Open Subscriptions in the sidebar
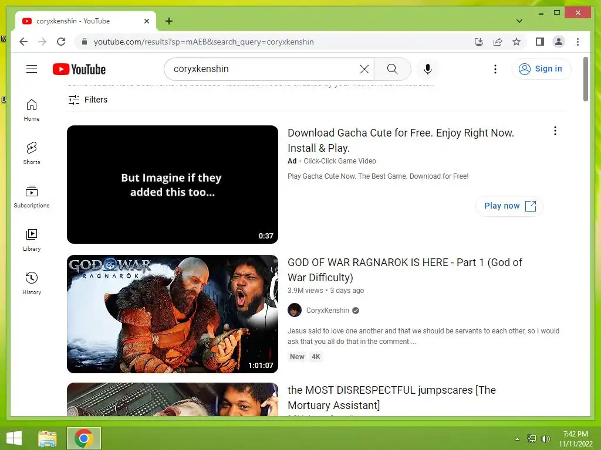The height and width of the screenshot is (450, 601). click(x=32, y=197)
